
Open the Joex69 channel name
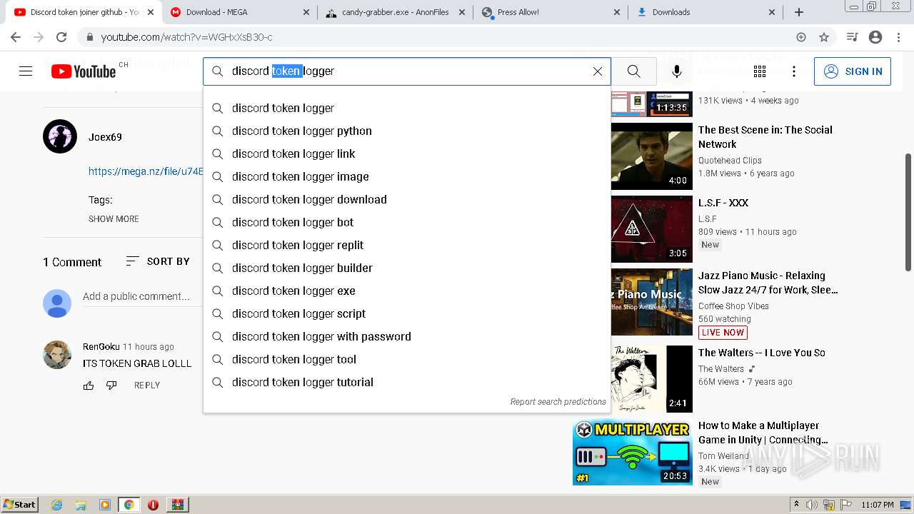(x=105, y=137)
